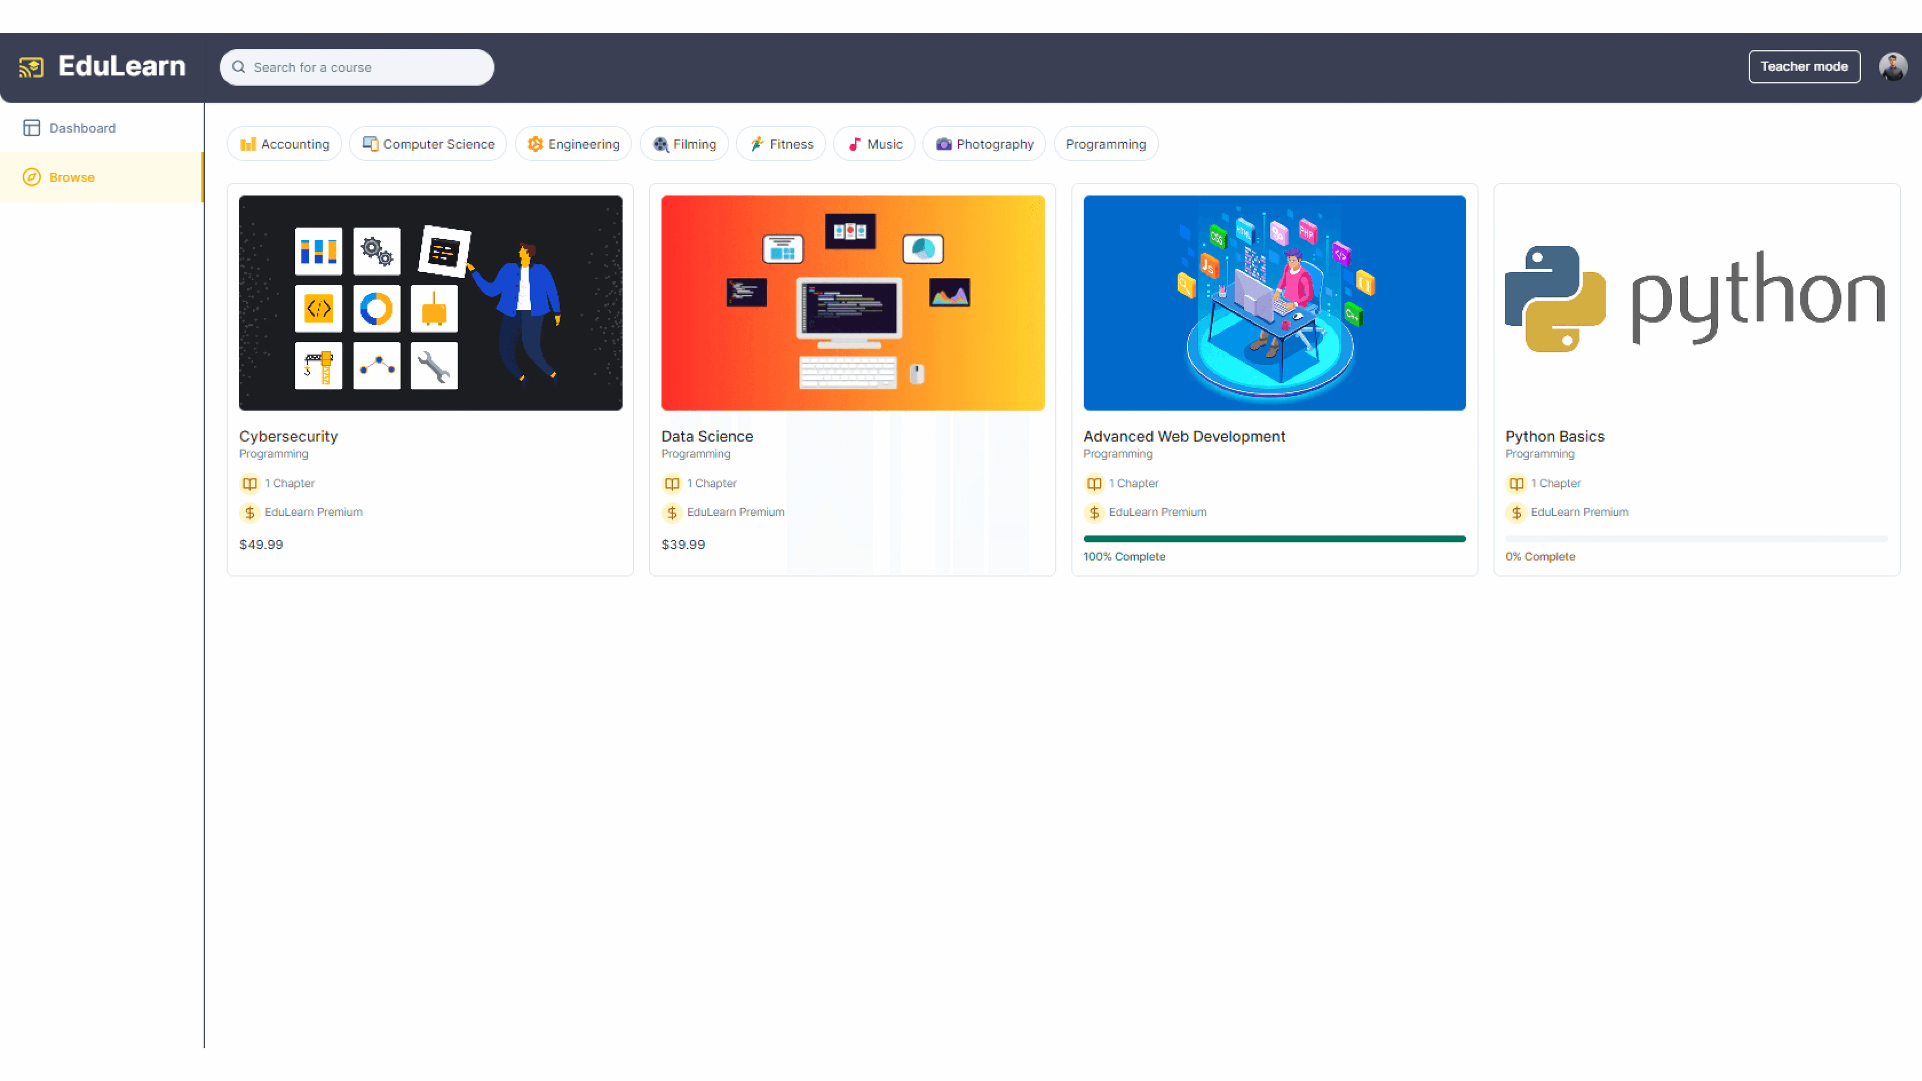
Task: Filter courses by Photography category
Action: [984, 144]
